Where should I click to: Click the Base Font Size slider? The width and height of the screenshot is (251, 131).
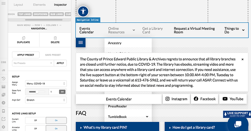(x=37, y=92)
